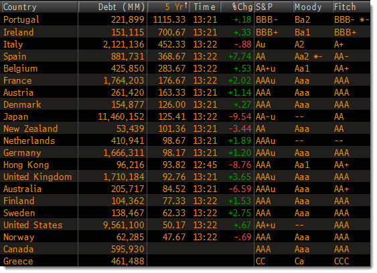Select the United States country name
Viewport: 377px width, 273px height.
point(33,225)
